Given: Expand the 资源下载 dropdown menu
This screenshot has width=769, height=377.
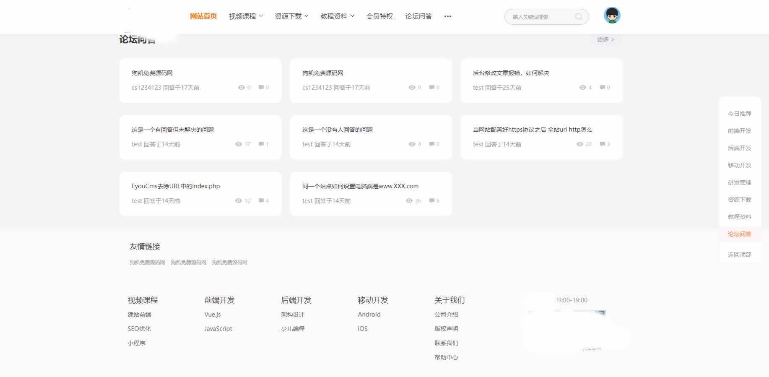Looking at the screenshot, I should (x=291, y=16).
